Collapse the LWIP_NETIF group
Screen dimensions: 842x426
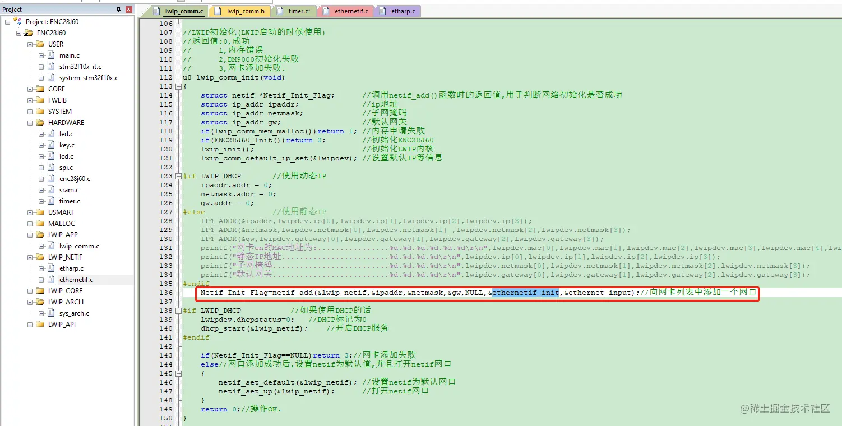tap(30, 257)
